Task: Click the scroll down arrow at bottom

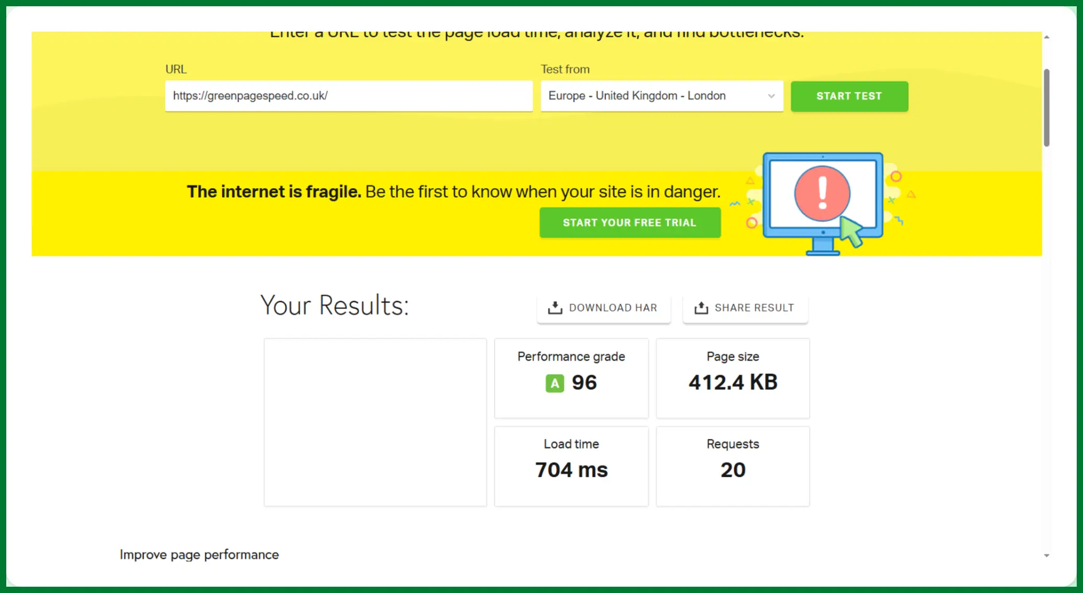Action: pyautogui.click(x=1046, y=555)
